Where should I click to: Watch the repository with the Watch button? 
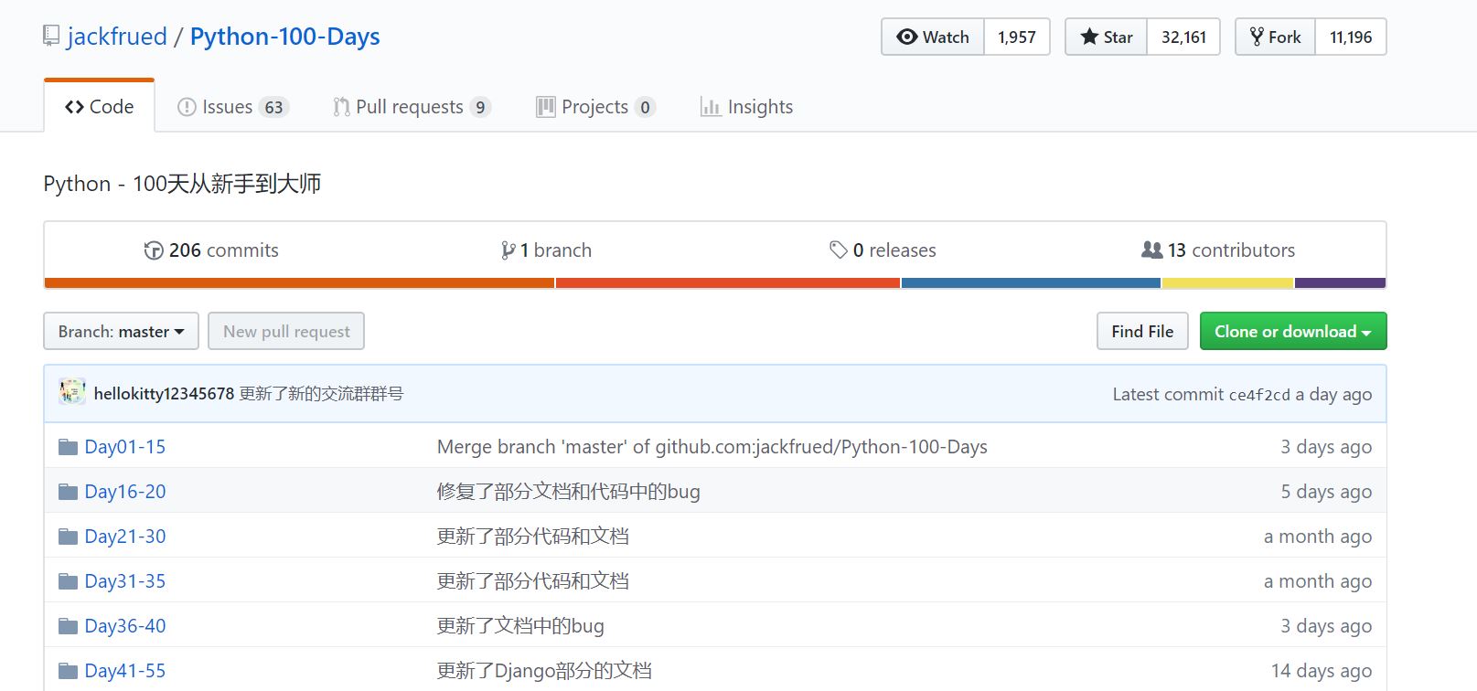(933, 37)
